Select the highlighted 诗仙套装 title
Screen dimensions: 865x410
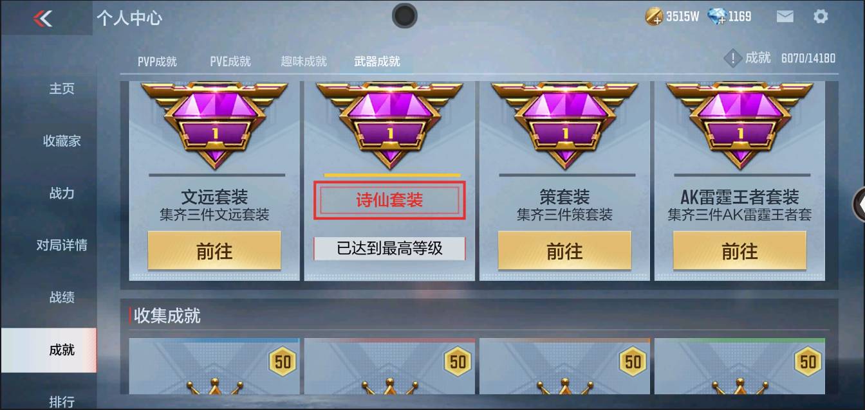coord(389,201)
